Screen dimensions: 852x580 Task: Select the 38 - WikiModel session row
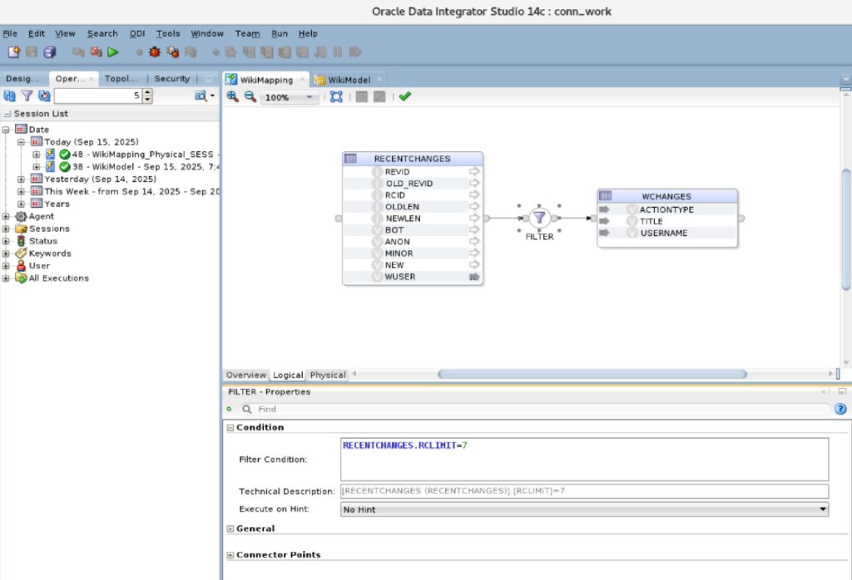(146, 167)
